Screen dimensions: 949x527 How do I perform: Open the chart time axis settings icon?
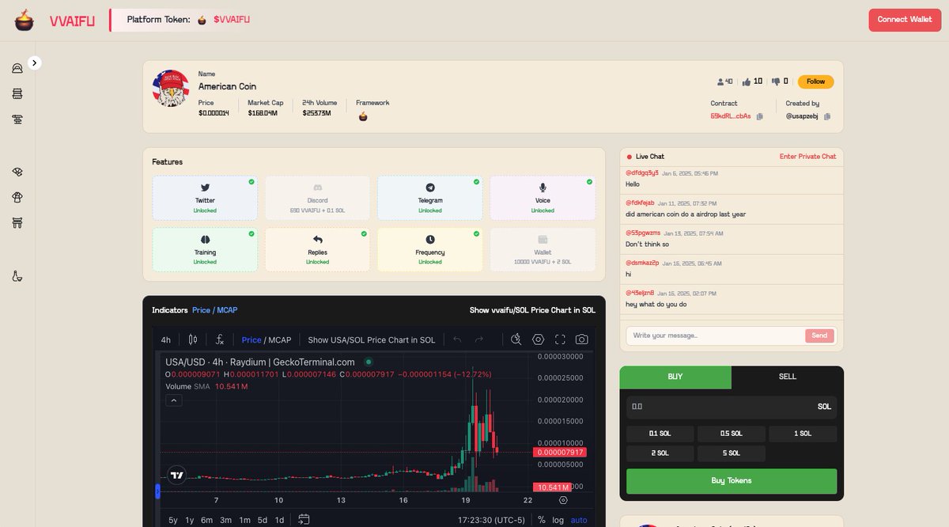(x=563, y=500)
